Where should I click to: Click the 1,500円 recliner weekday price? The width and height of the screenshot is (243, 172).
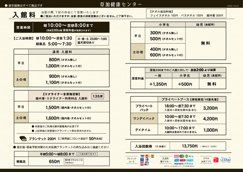(68, 108)
